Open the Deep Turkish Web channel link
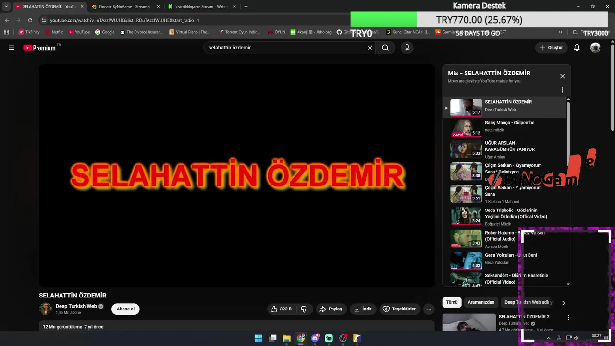 tap(76, 306)
